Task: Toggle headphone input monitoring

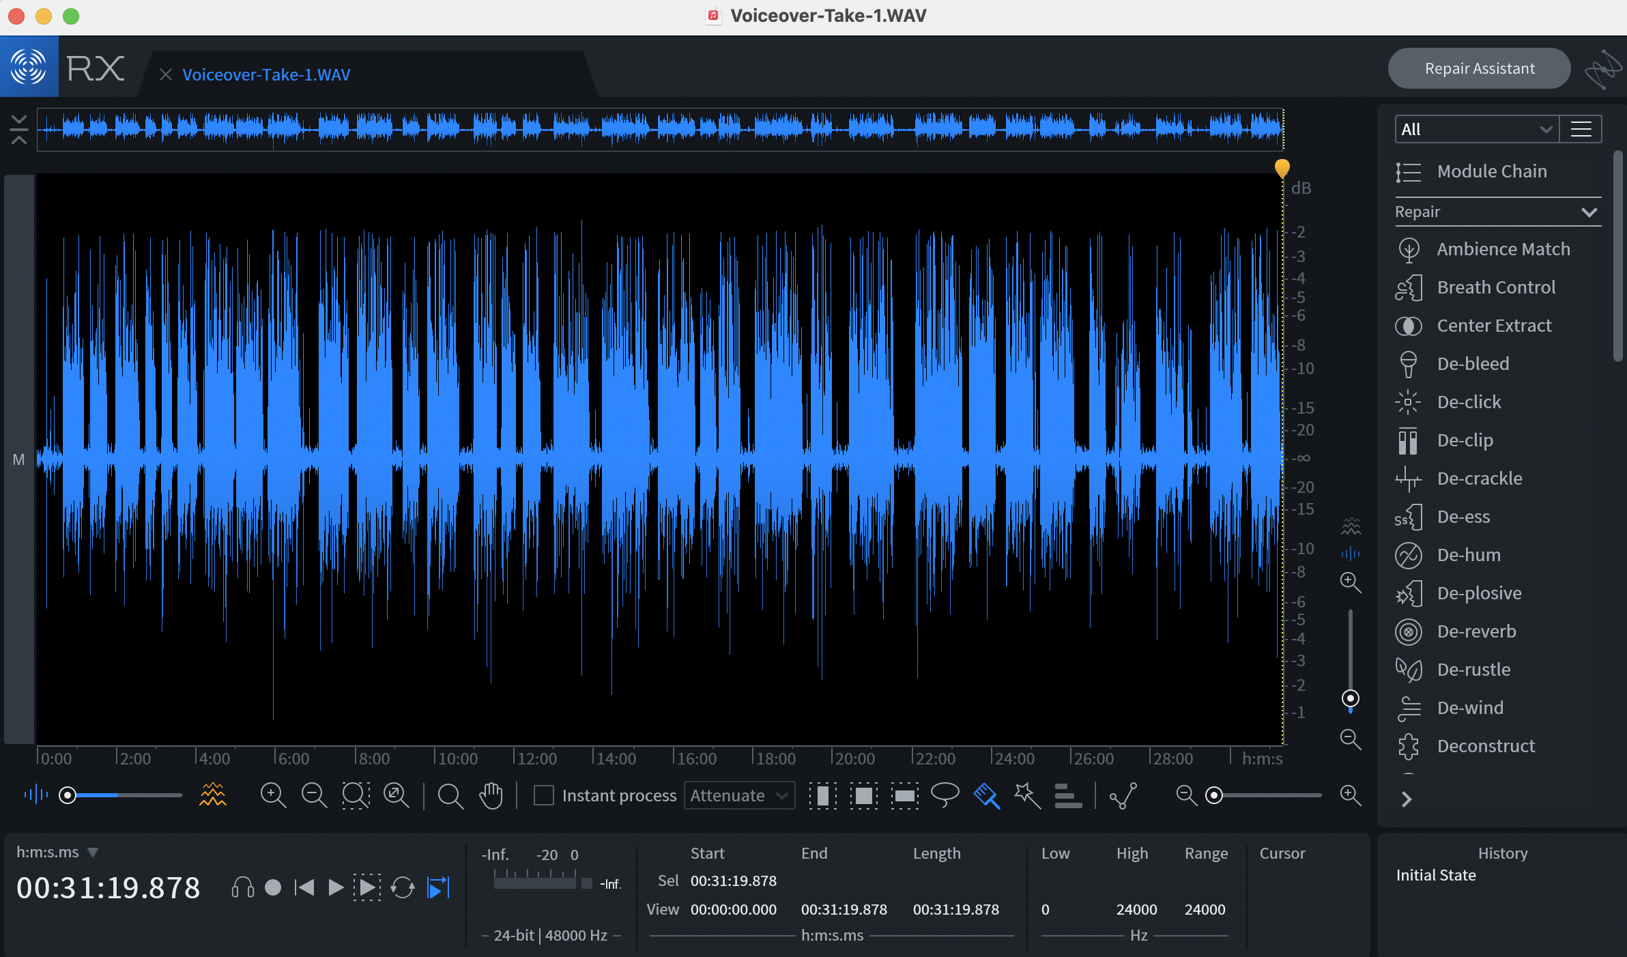Action: click(242, 887)
